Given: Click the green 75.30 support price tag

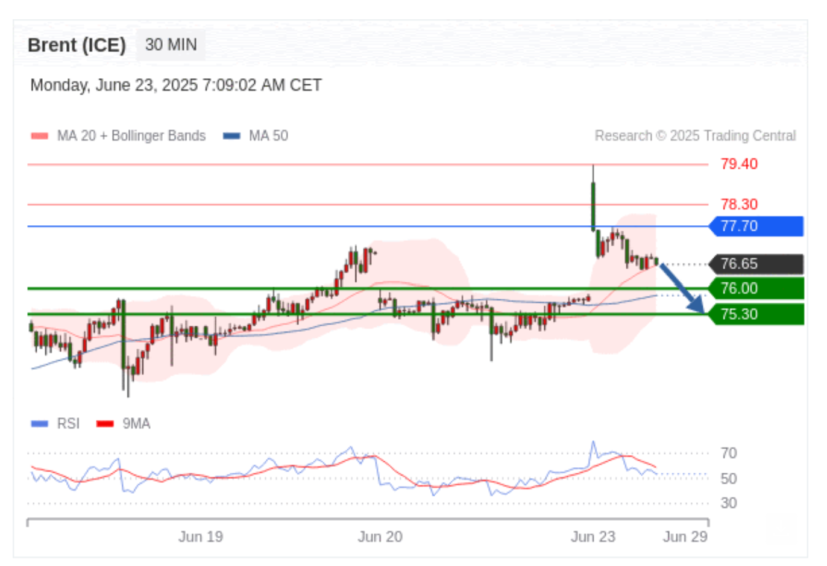Looking at the screenshot, I should [x=756, y=314].
